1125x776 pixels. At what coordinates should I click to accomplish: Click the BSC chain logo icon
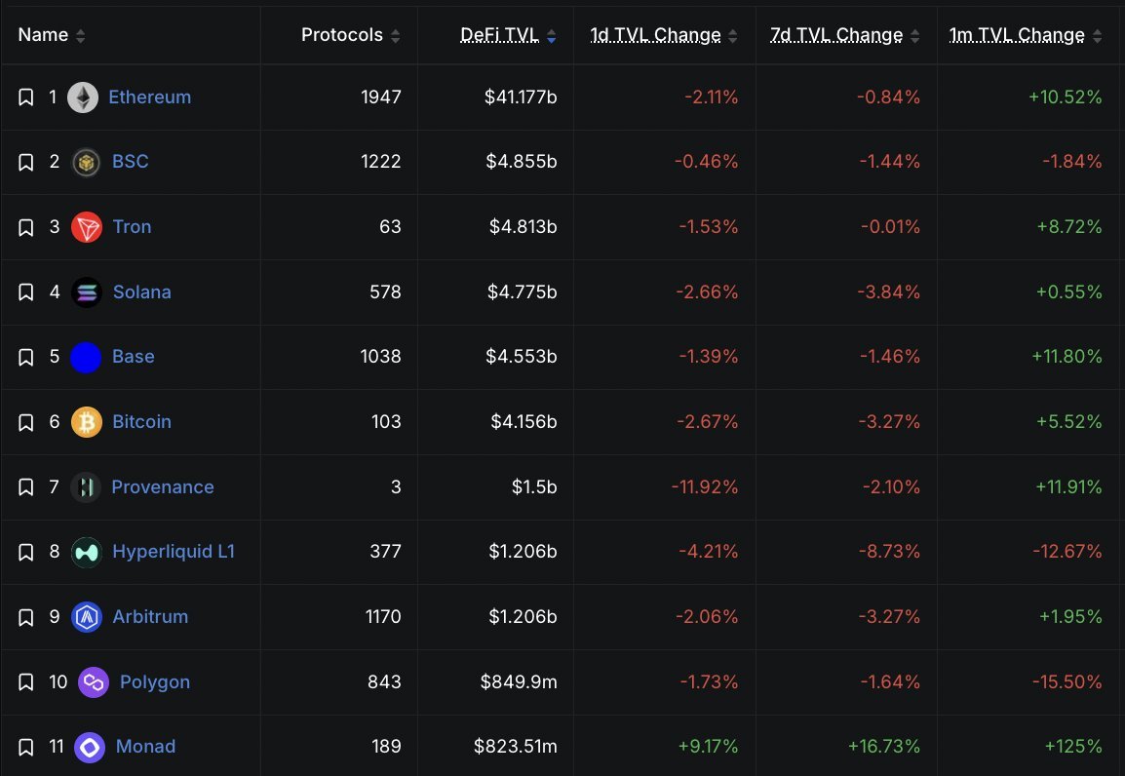pyautogui.click(x=86, y=163)
